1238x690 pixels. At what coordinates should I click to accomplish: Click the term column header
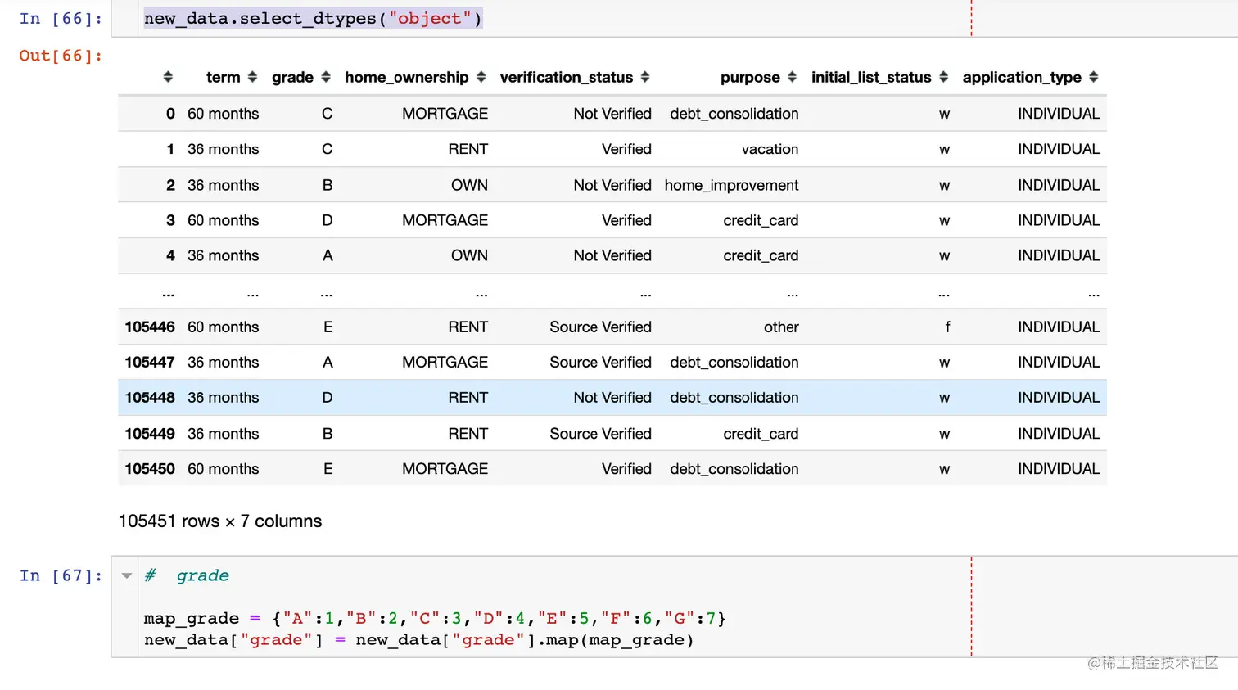[x=224, y=77]
